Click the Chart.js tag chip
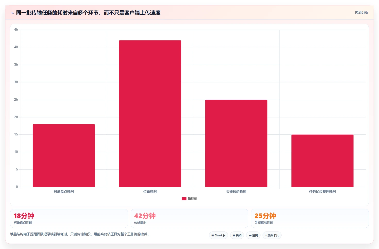 coord(218,235)
